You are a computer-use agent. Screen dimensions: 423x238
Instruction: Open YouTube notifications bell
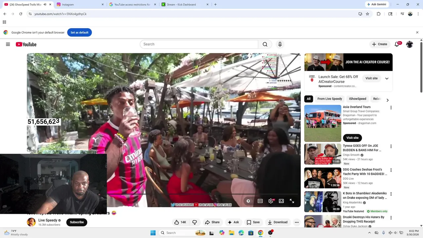point(397,44)
